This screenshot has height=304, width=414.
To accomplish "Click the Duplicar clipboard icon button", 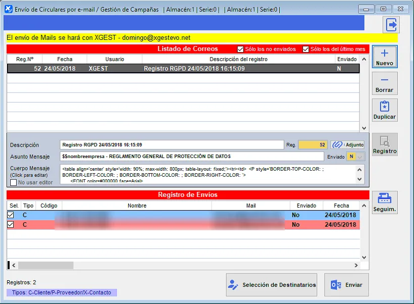I will point(385,110).
